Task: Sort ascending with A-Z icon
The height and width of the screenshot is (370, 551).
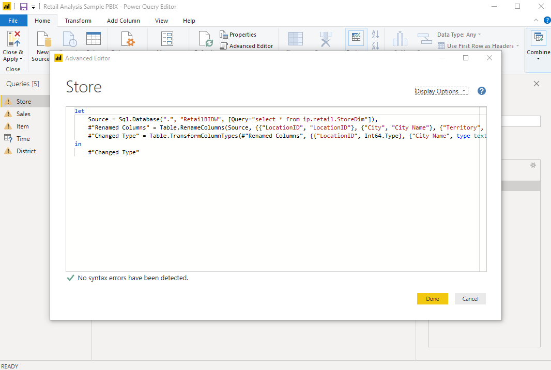Action: point(375,34)
